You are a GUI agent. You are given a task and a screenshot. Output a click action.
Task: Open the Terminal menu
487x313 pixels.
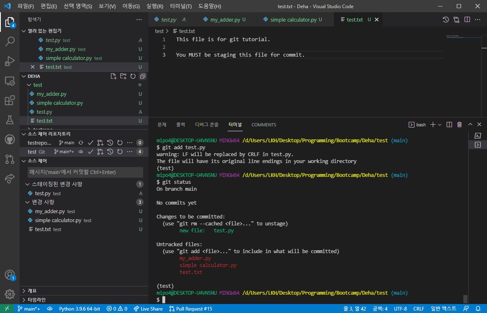pos(181,6)
